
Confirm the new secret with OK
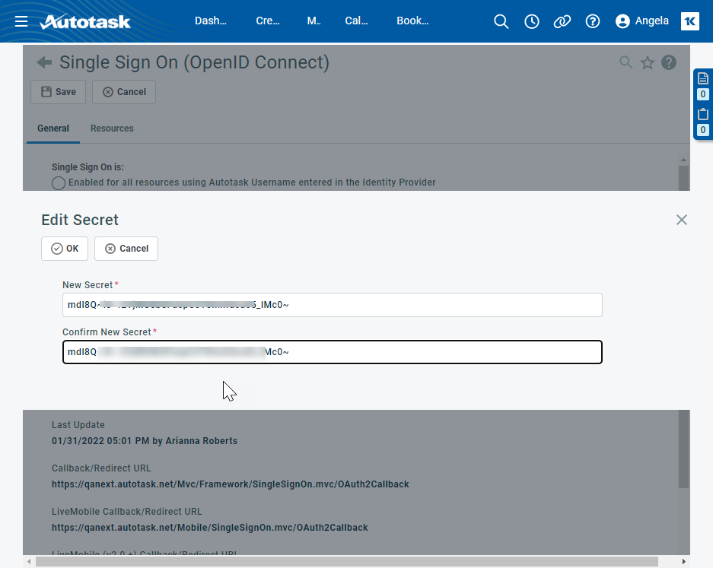click(x=65, y=249)
